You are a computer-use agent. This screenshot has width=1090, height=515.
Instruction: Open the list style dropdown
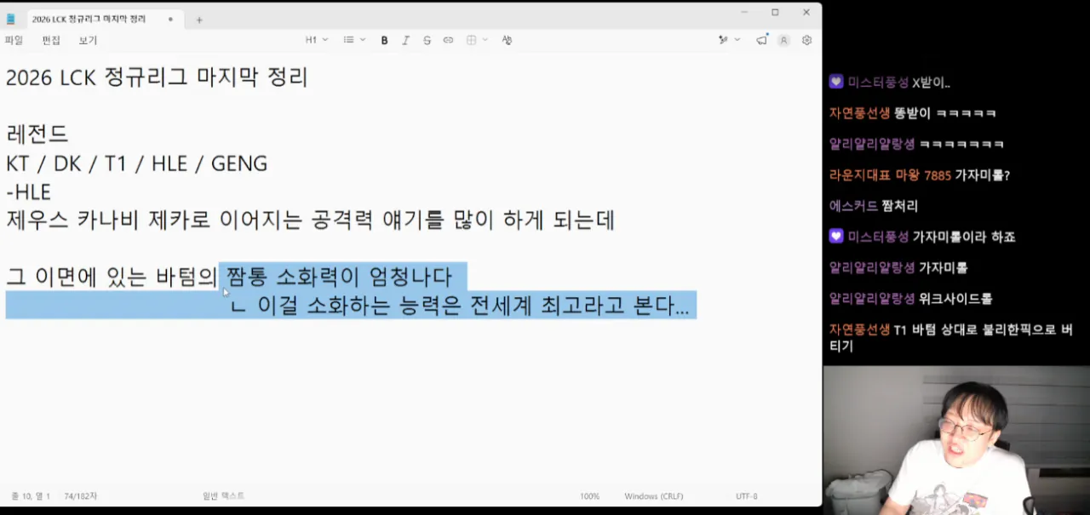click(354, 40)
